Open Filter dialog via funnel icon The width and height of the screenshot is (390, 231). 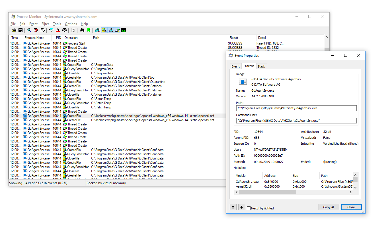51,30
